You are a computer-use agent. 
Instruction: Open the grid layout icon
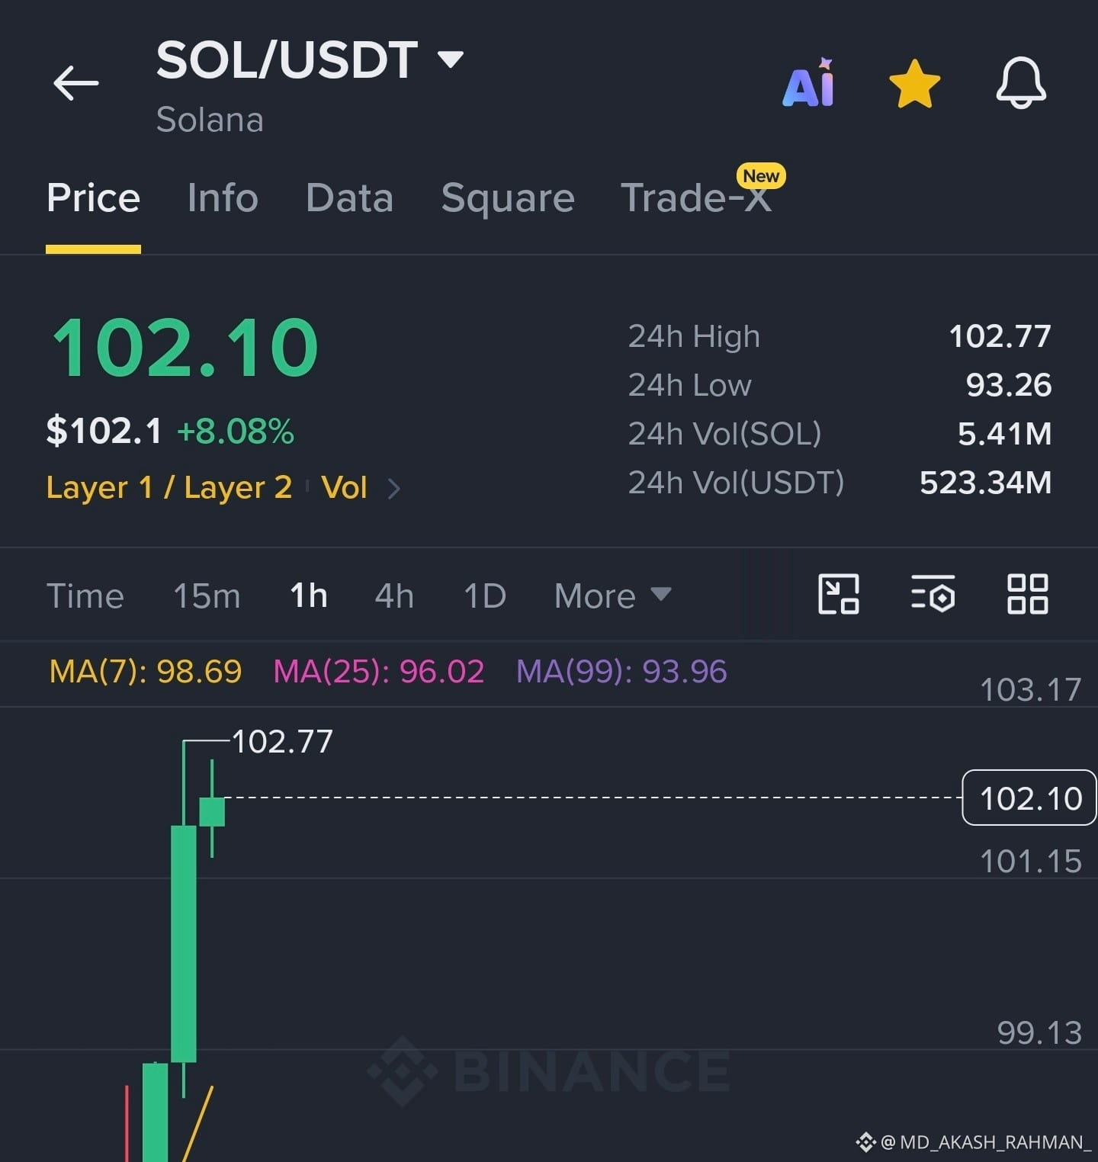click(x=1027, y=594)
